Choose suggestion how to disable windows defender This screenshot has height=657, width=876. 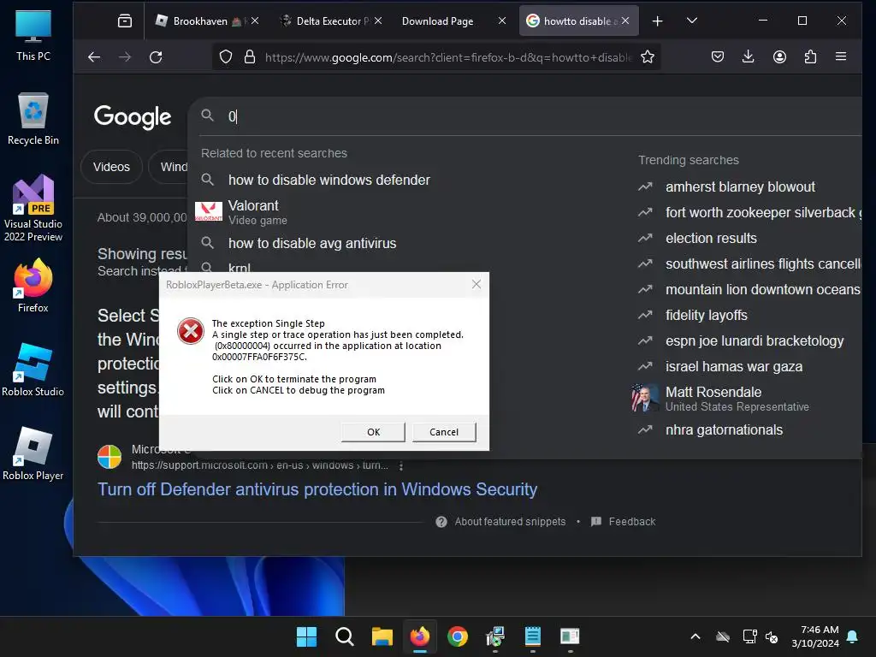[329, 180]
